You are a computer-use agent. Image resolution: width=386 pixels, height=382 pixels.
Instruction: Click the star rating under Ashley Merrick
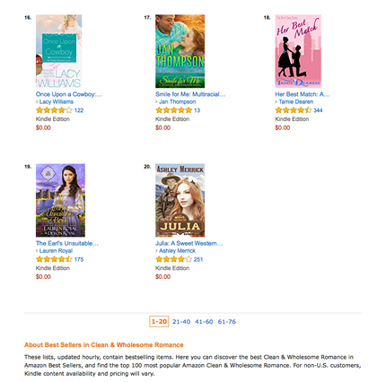coord(173,259)
